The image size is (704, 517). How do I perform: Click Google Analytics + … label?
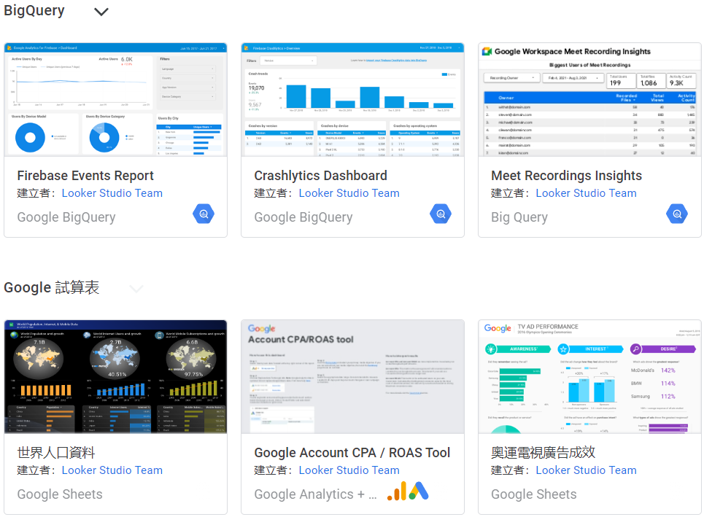pyautogui.click(x=316, y=494)
